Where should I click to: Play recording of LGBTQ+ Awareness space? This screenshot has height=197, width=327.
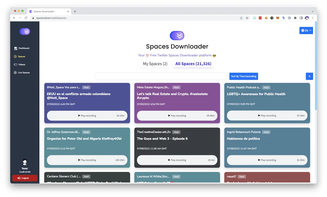coord(267,116)
